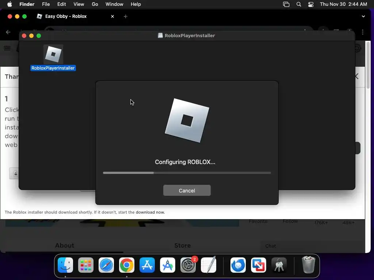Open the Window menu
The image size is (374, 280).
[114, 4]
